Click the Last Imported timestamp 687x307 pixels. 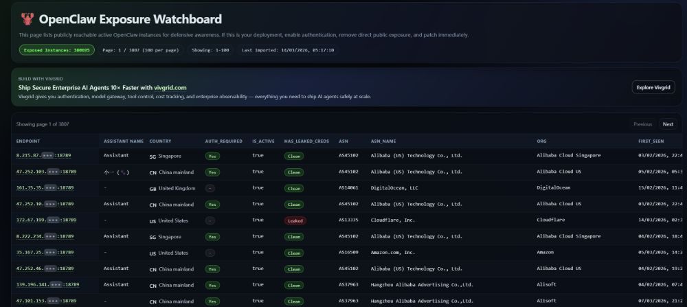coord(288,50)
